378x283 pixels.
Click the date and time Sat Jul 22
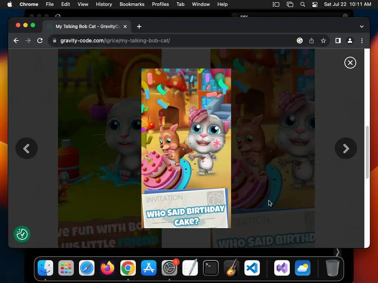click(x=347, y=4)
